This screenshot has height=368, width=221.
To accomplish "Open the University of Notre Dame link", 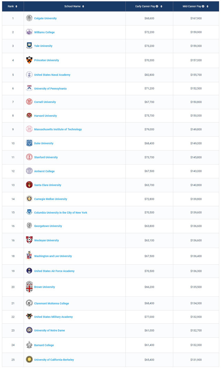I will [x=49, y=330].
